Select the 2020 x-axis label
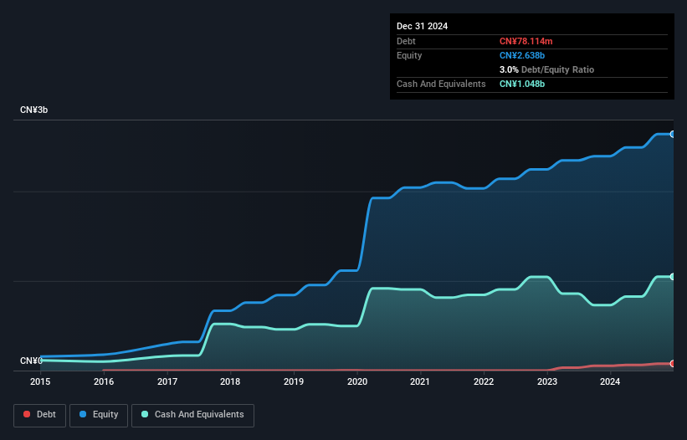 click(x=357, y=381)
